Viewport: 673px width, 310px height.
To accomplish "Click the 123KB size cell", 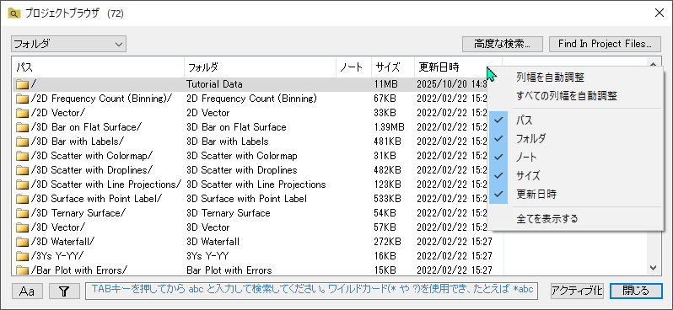I will pos(387,184).
